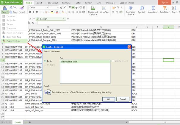Toggle bold formatting in the ribbon
The width and height of the screenshot is (180, 125).
(x=30, y=12)
